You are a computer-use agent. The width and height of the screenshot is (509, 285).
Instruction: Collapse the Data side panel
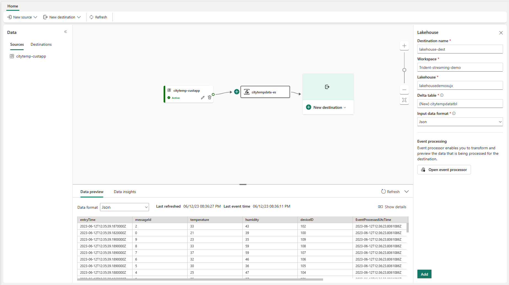pos(66,32)
